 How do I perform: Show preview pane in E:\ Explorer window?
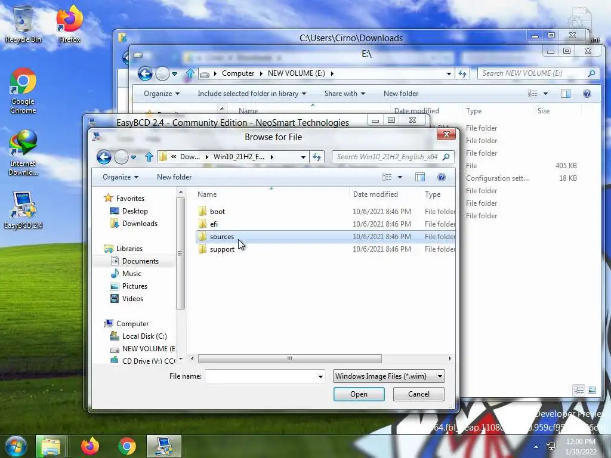pos(566,94)
